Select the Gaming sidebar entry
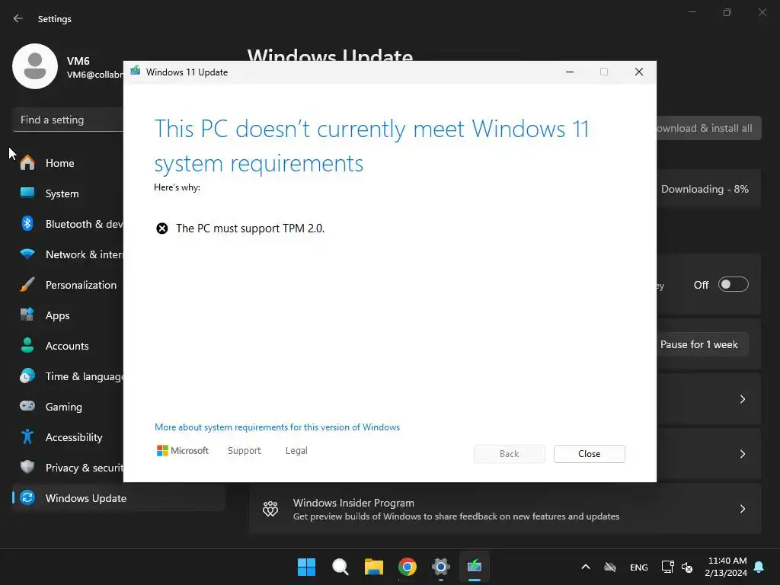This screenshot has height=585, width=780. (x=68, y=407)
